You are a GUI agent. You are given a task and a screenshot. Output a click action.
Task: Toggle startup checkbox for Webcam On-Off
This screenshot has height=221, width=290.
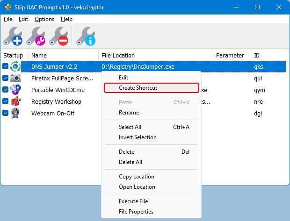point(5,113)
